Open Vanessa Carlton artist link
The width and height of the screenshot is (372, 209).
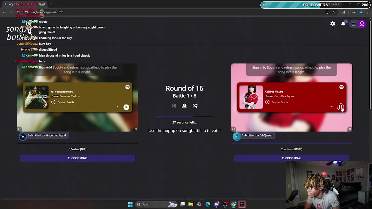[x=70, y=96]
